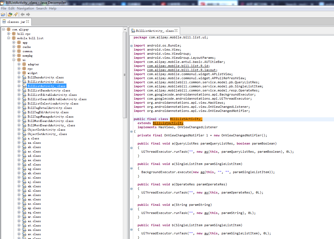The width and height of the screenshot is (334, 239).
Task: Open the BillListActivity superclass link after extends
Action: (x=168, y=123)
